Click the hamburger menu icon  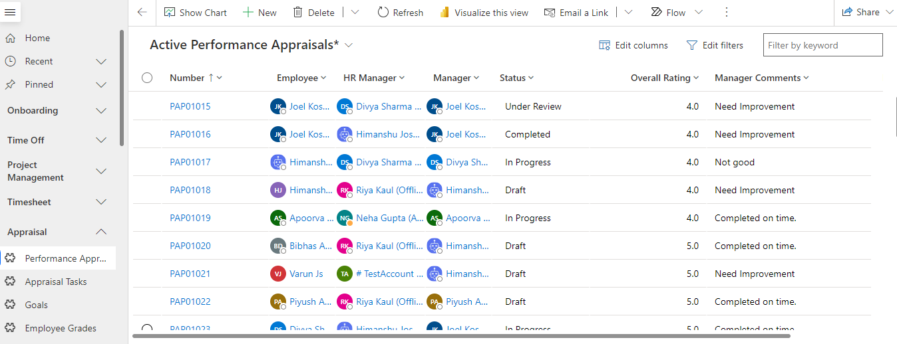coord(10,12)
